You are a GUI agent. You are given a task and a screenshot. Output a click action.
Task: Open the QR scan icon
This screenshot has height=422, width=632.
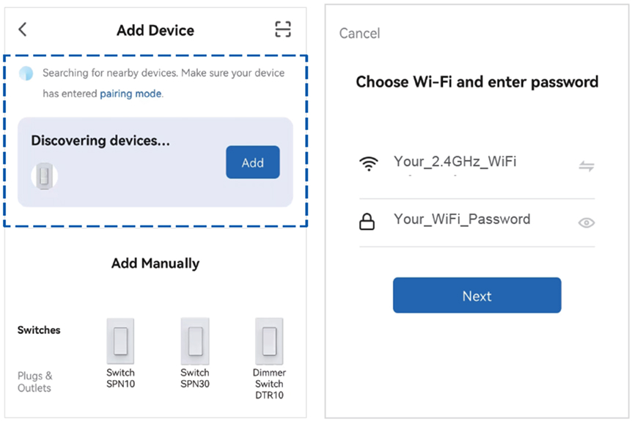coord(282,29)
